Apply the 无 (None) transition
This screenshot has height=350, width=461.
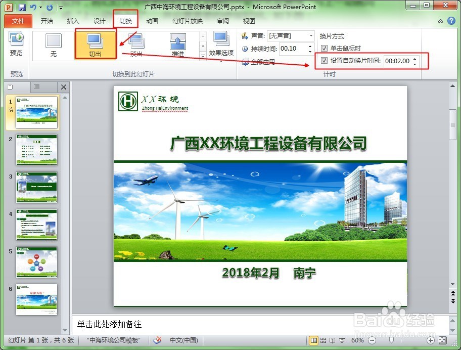point(54,45)
